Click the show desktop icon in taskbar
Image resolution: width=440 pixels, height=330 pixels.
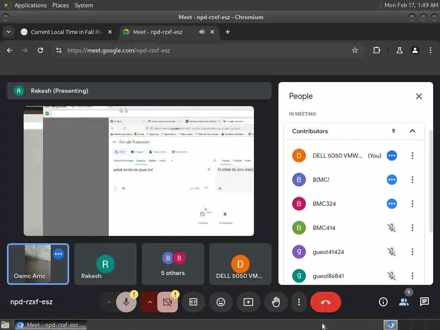[5, 325]
